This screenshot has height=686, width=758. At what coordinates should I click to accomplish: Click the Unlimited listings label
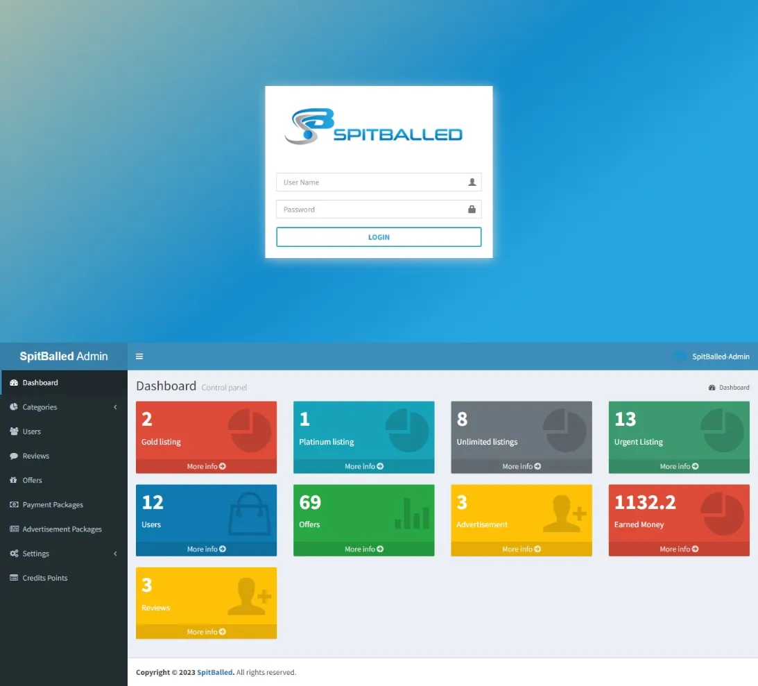tap(487, 442)
